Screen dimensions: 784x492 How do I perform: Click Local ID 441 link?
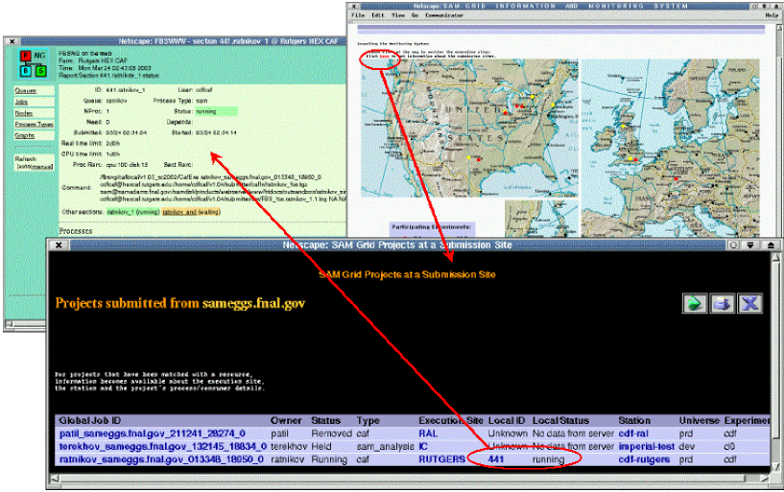click(495, 459)
